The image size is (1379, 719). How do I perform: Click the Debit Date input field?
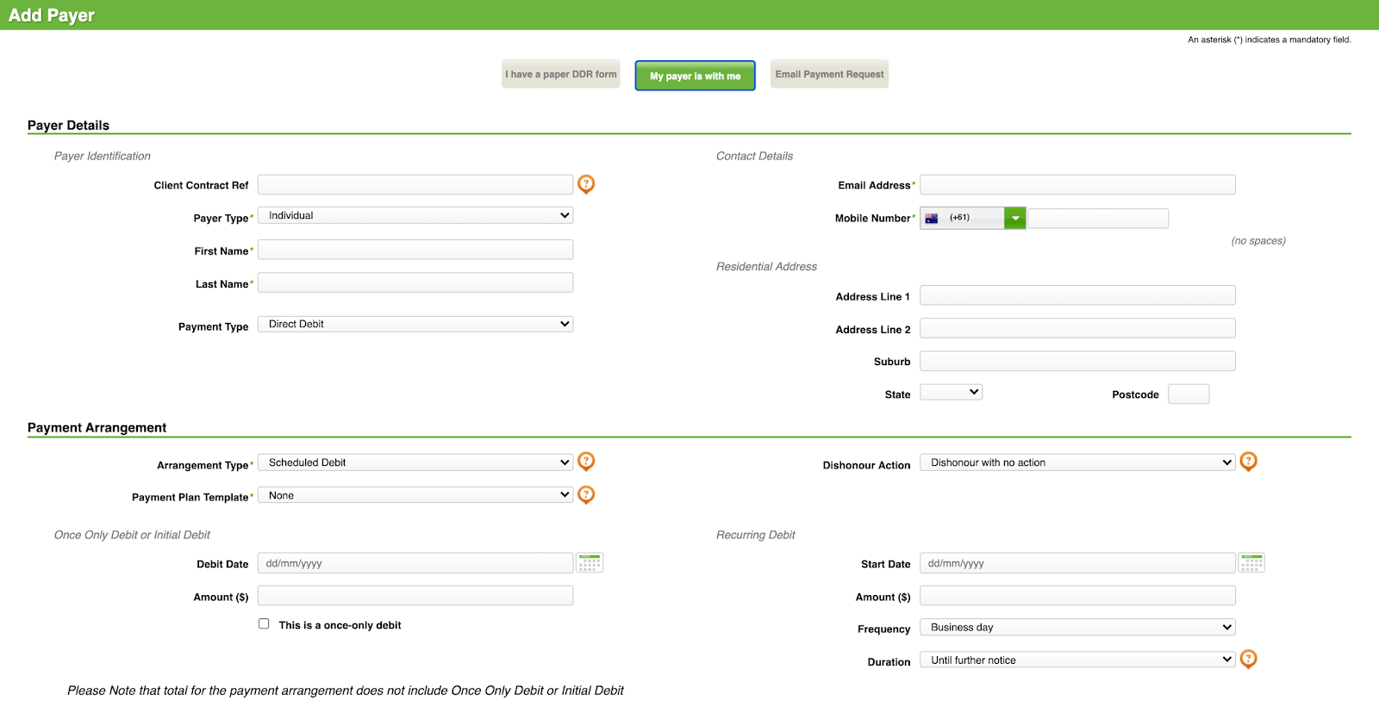[x=415, y=563]
